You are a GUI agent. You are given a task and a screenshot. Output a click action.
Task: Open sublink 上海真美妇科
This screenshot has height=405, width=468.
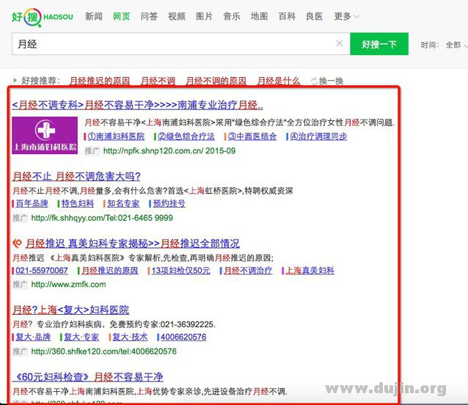coord(310,271)
